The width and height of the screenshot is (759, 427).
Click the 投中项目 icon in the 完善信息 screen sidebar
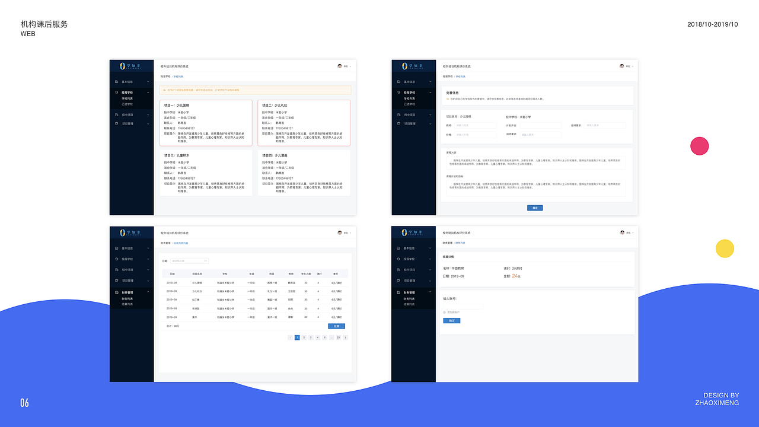click(x=398, y=115)
